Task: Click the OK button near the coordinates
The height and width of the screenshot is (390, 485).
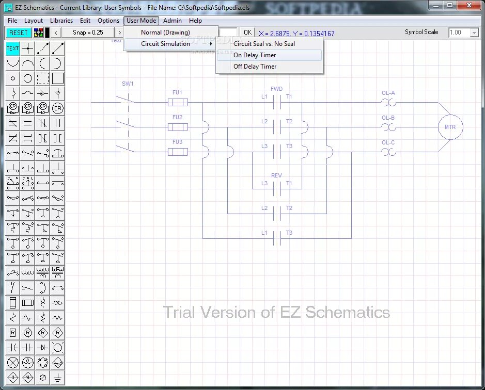Action: click(x=247, y=32)
